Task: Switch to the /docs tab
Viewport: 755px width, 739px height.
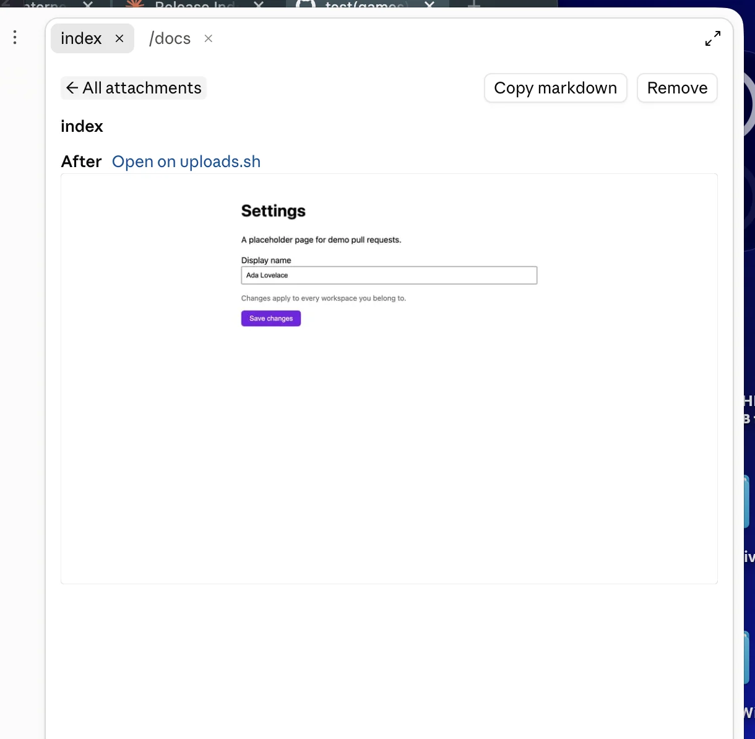Action: (170, 38)
